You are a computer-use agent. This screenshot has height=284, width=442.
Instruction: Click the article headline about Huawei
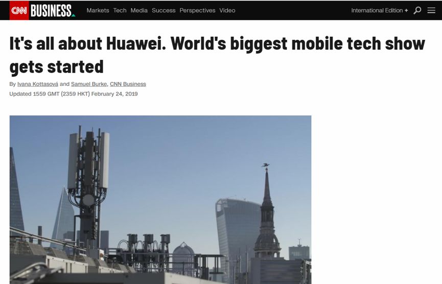[x=217, y=55]
